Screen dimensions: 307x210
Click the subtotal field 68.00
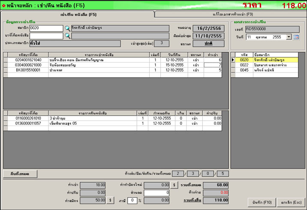coord(216,185)
